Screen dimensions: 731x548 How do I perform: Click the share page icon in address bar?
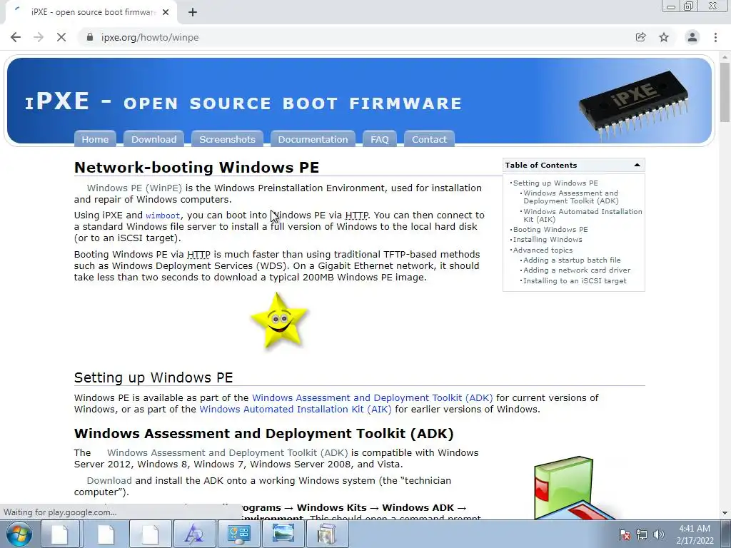(x=641, y=37)
